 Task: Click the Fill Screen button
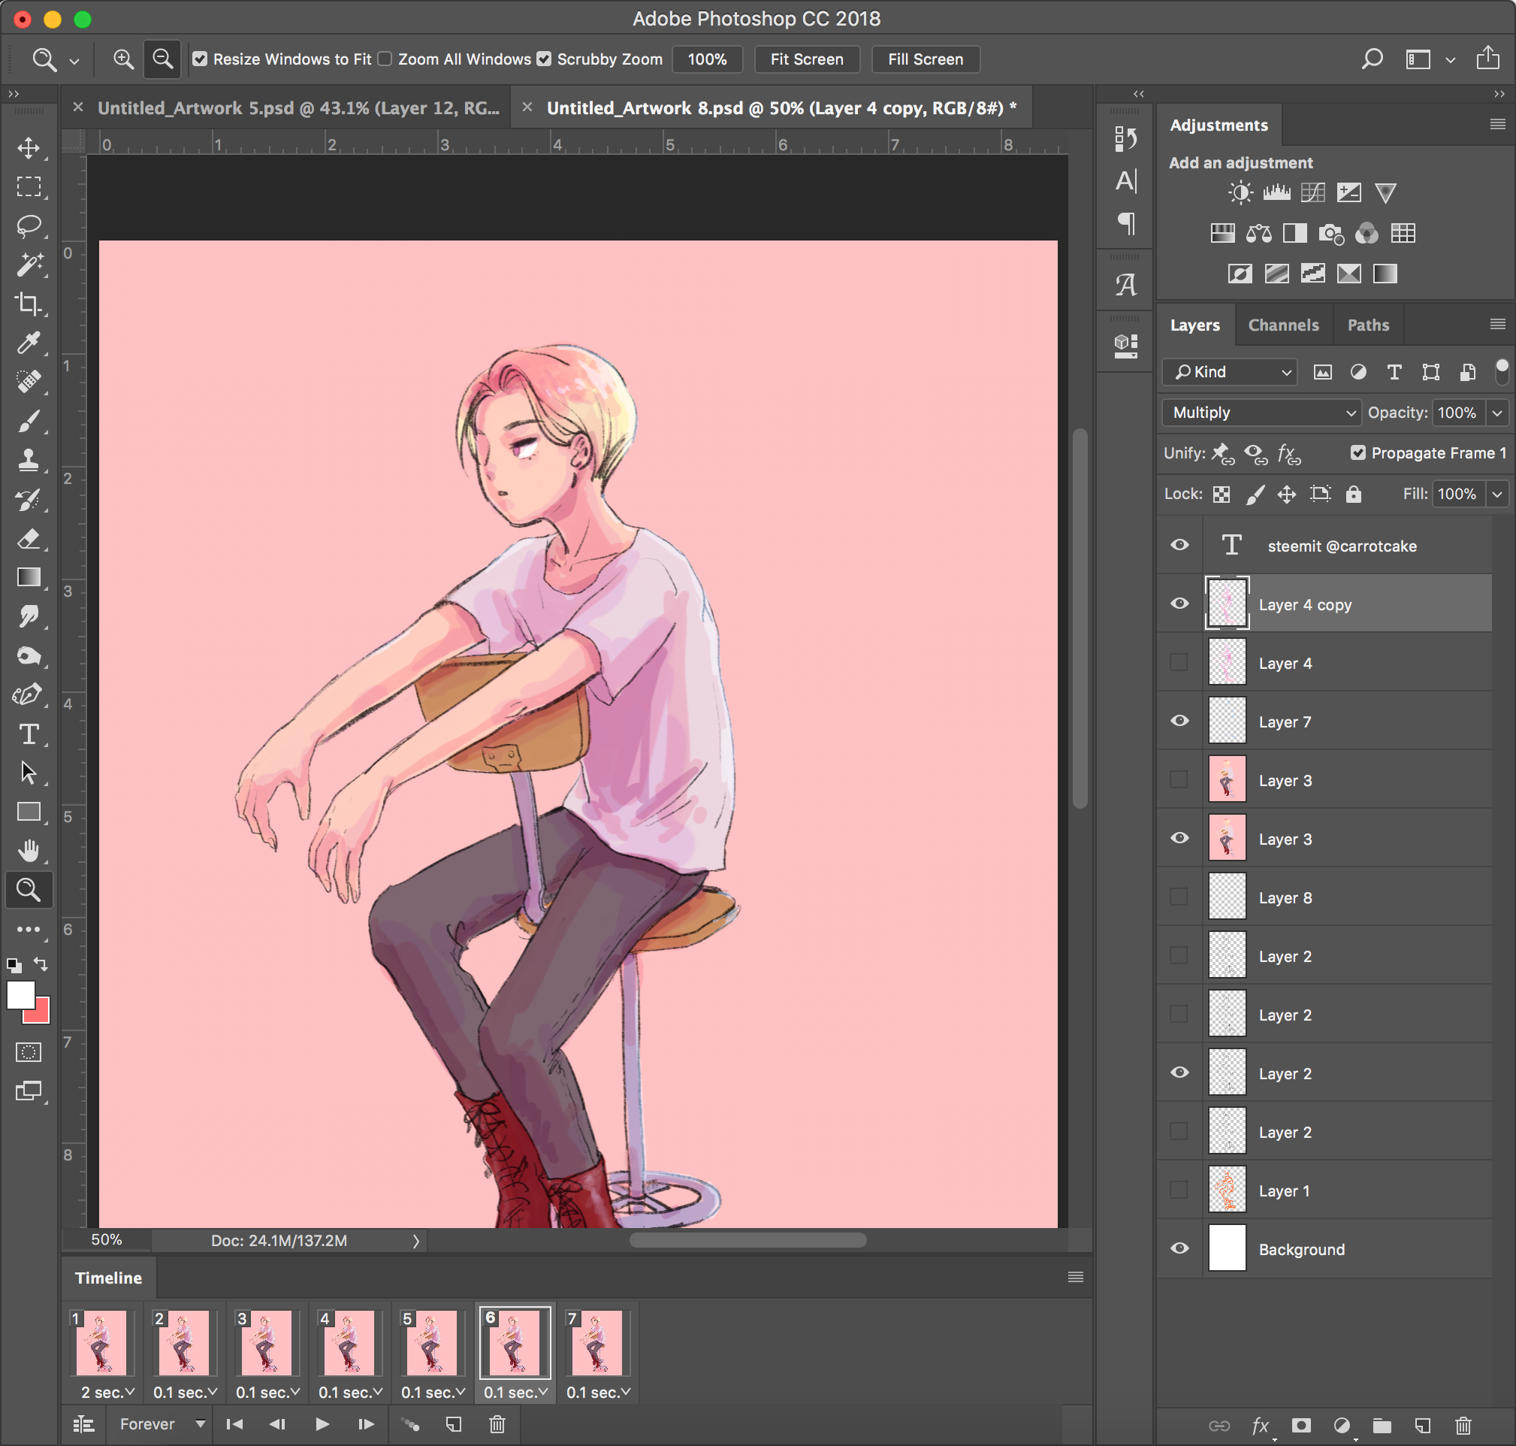[926, 59]
